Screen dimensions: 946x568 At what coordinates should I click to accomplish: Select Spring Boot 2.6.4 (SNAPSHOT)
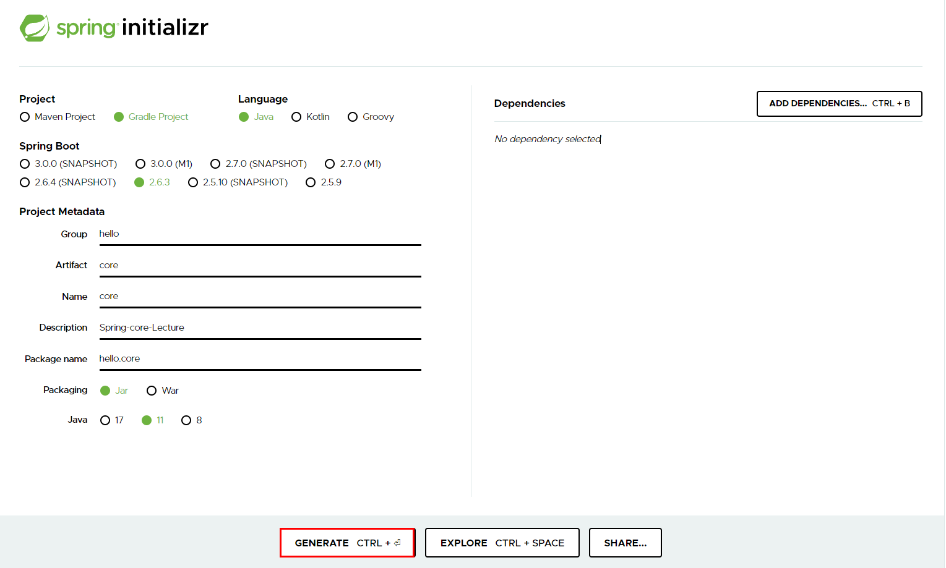coord(68,182)
